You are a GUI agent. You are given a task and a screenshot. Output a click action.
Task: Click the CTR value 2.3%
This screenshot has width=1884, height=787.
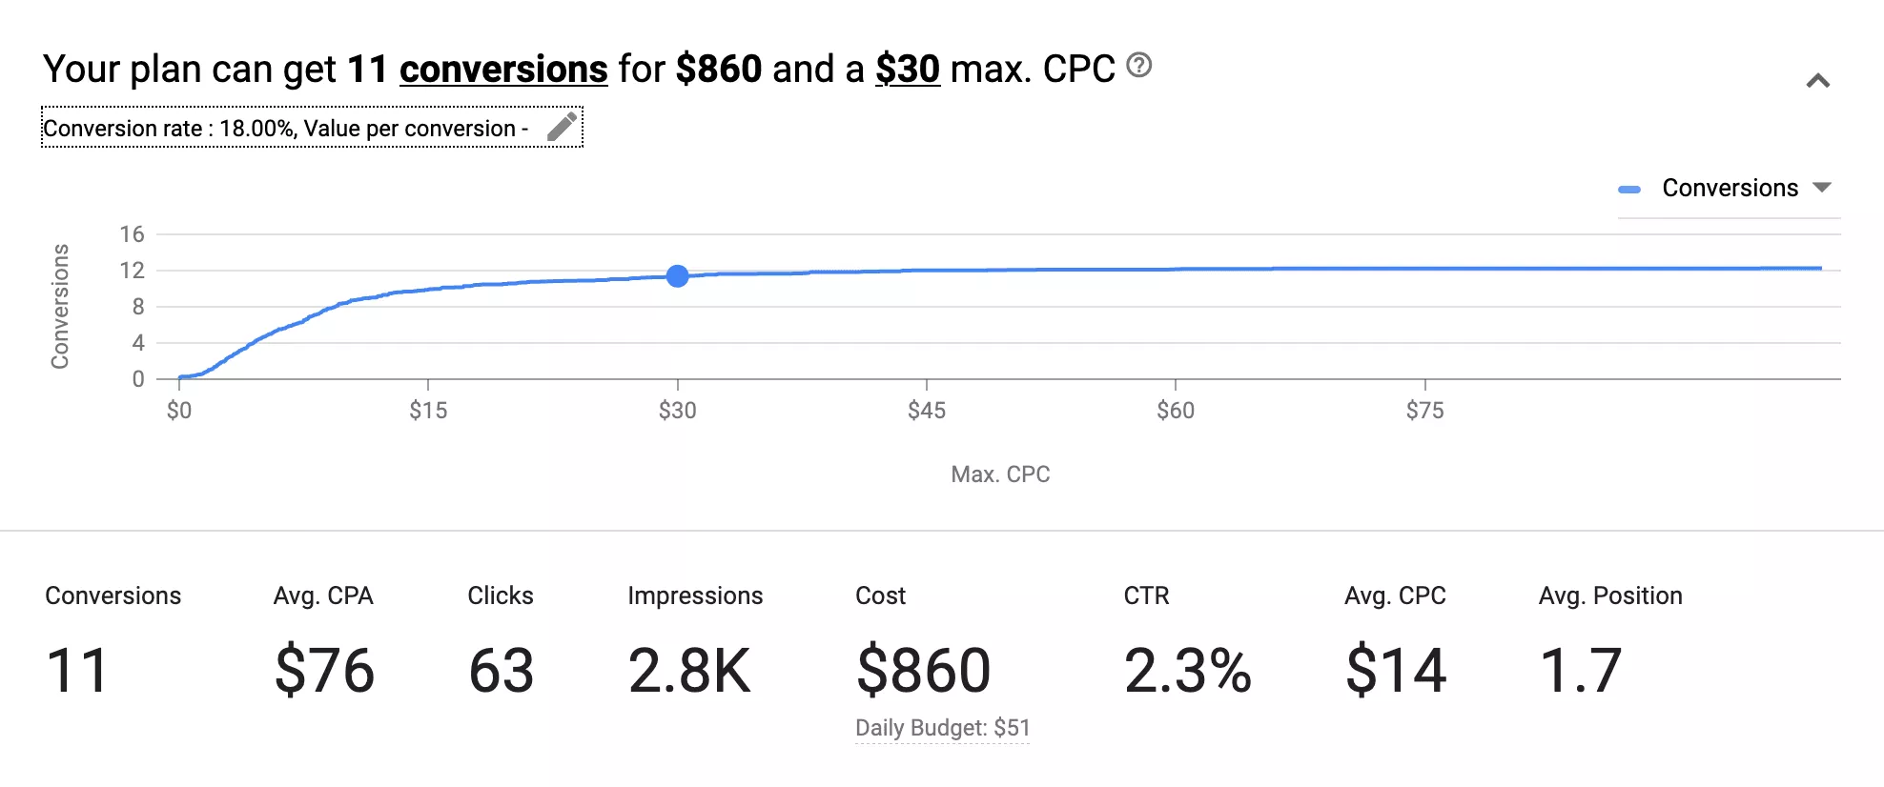[x=1187, y=672]
